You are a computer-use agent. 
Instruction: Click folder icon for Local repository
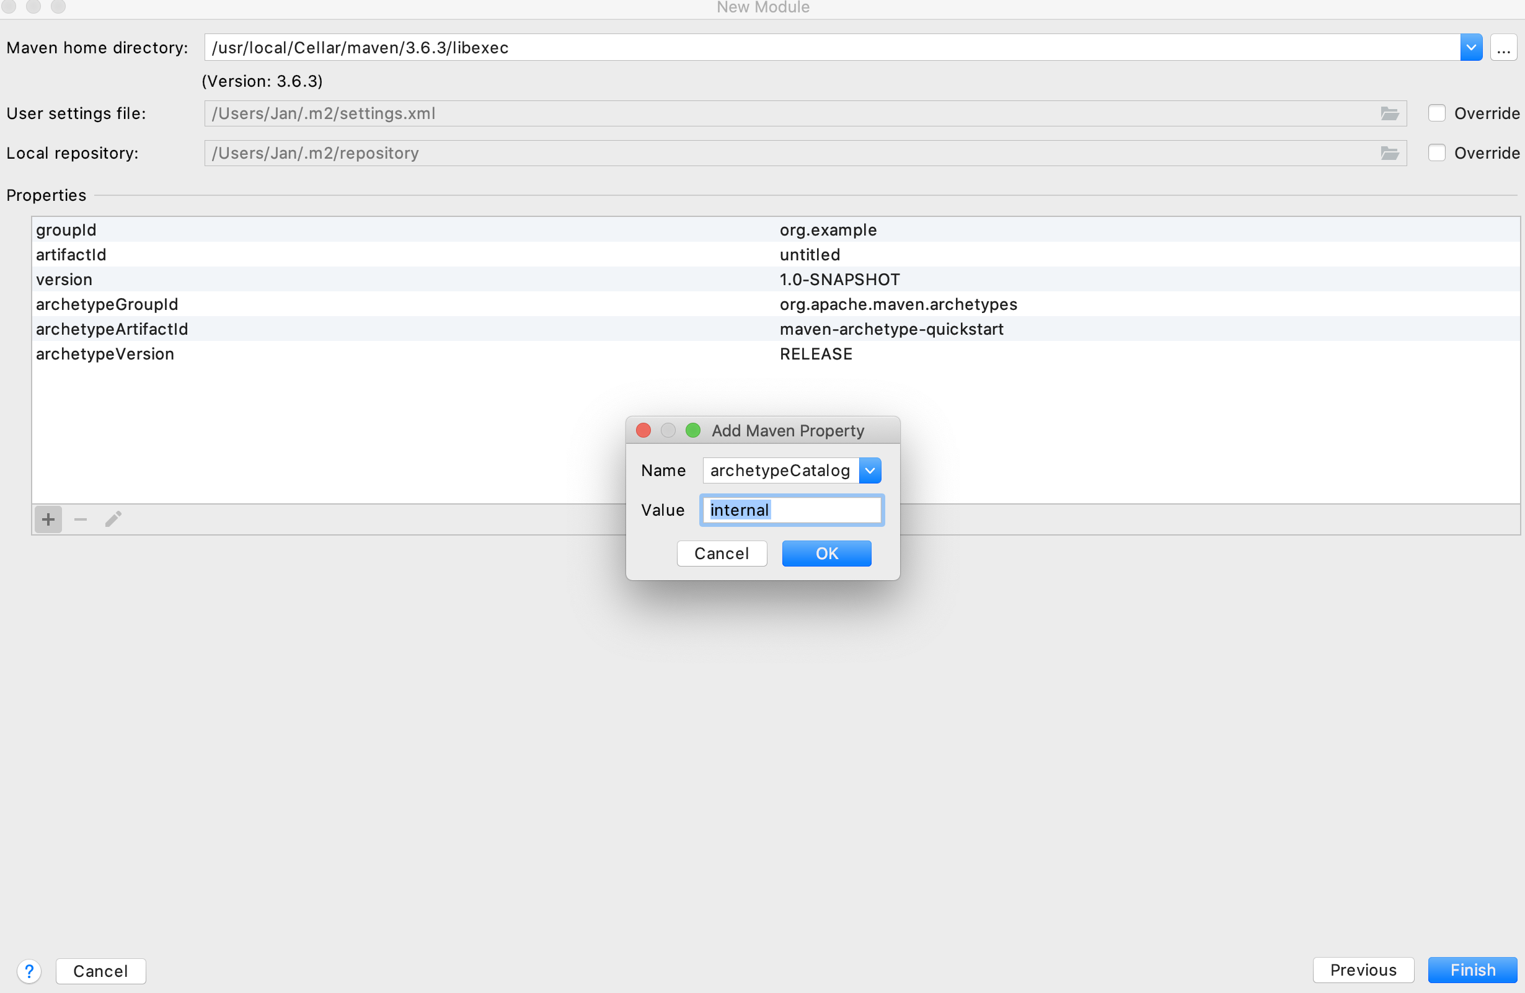[x=1389, y=153]
